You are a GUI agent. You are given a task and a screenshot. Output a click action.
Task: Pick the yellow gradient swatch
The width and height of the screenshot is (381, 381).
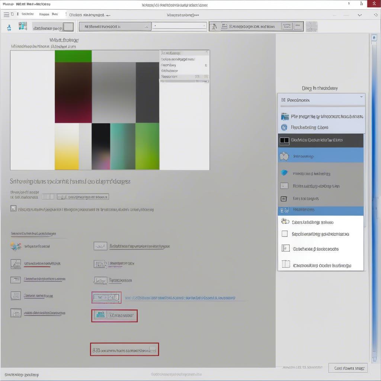(x=67, y=146)
